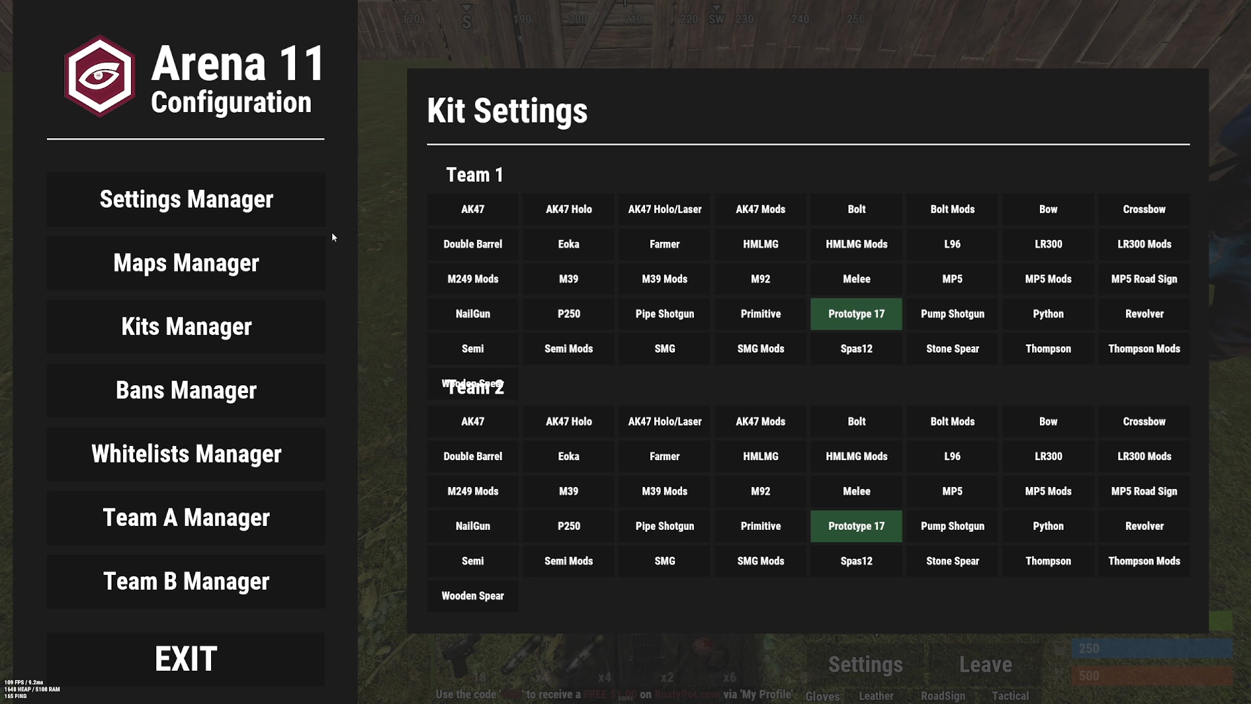Select MP5 Road Sign kit for Team 1
Image resolution: width=1251 pixels, height=704 pixels.
pos(1144,279)
